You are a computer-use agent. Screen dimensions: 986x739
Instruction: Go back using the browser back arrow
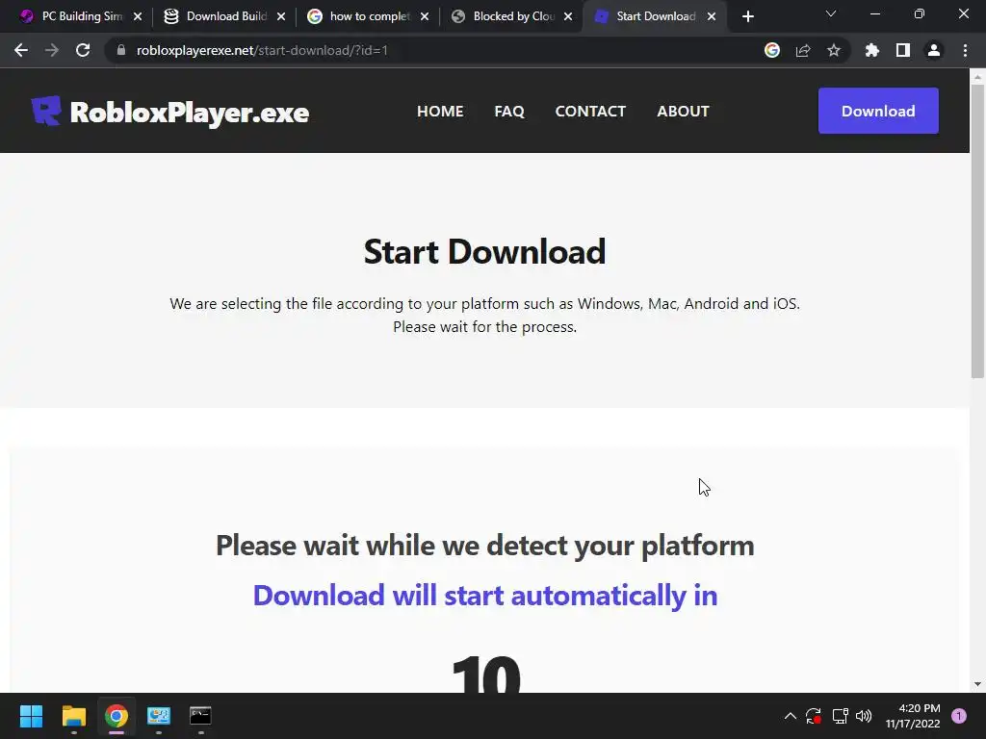(x=21, y=50)
